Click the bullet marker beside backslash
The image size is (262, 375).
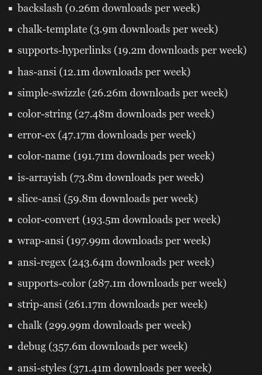(11, 9)
